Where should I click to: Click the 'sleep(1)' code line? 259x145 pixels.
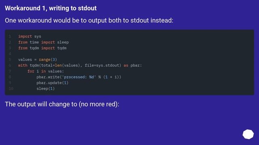46,89
